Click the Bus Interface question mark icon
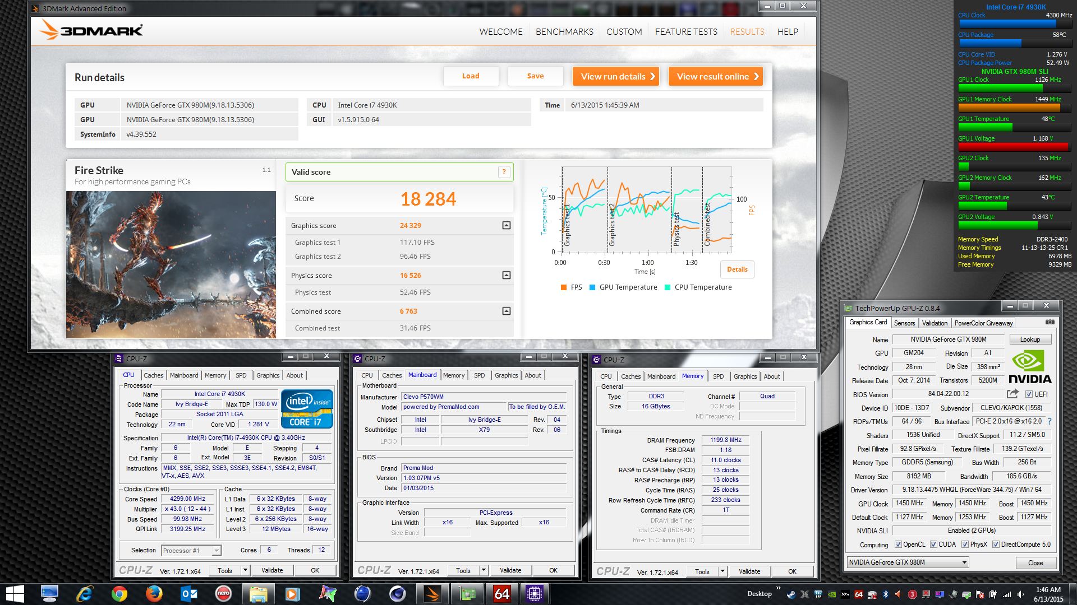 click(1050, 421)
